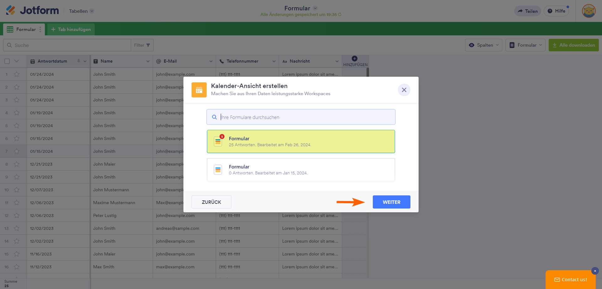The width and height of the screenshot is (602, 289).
Task: Expand the Tabellen dropdown
Action: [92, 11]
